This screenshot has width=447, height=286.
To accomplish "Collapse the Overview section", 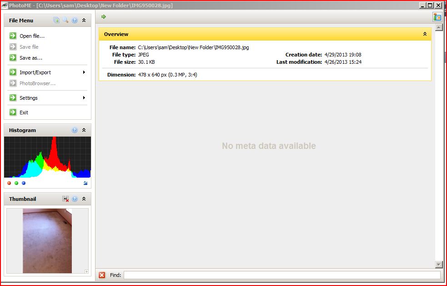I will pyautogui.click(x=425, y=34).
